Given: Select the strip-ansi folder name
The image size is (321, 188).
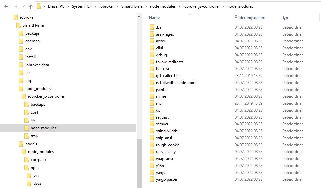Looking at the screenshot, I should [164, 138].
